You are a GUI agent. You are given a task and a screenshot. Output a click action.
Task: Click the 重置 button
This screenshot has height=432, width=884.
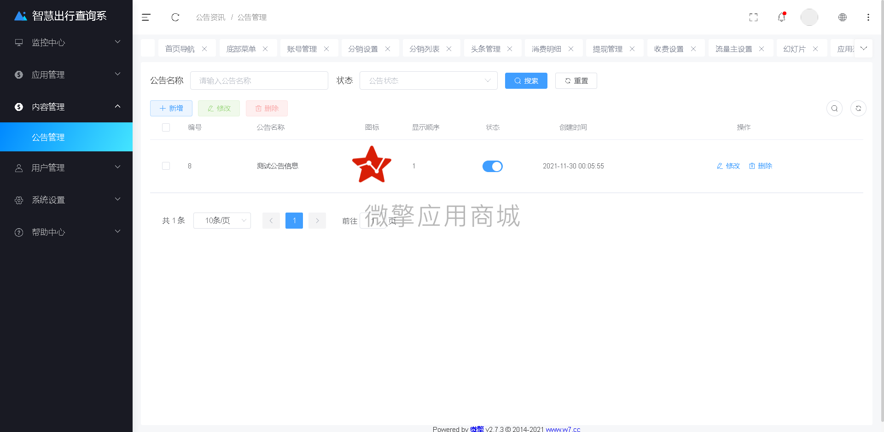[576, 81]
